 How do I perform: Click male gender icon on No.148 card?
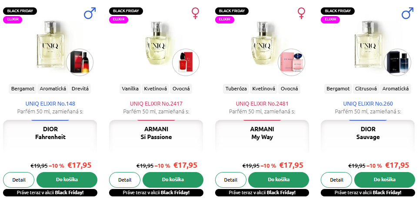click(x=90, y=13)
